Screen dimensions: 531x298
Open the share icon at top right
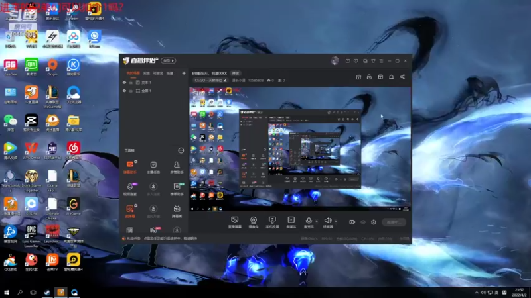coord(402,77)
